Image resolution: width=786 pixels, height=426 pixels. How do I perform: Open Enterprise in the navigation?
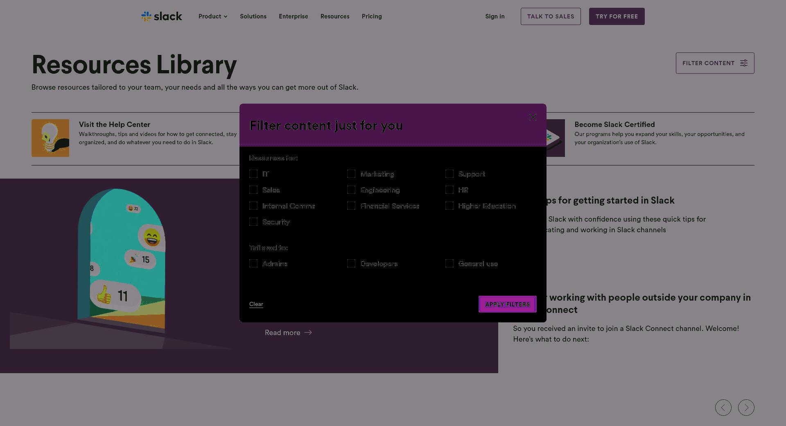coord(294,16)
